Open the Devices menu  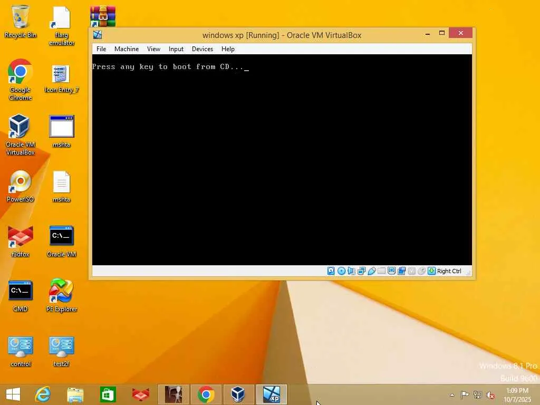[x=202, y=49]
